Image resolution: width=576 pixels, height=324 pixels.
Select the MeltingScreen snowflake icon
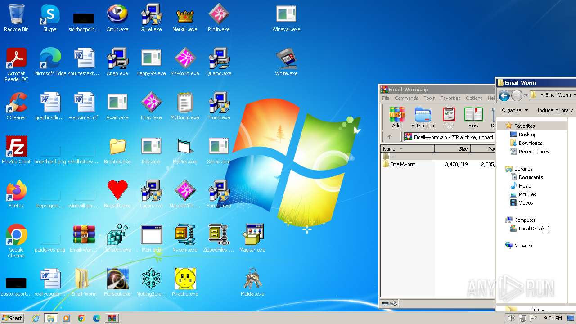point(151,283)
